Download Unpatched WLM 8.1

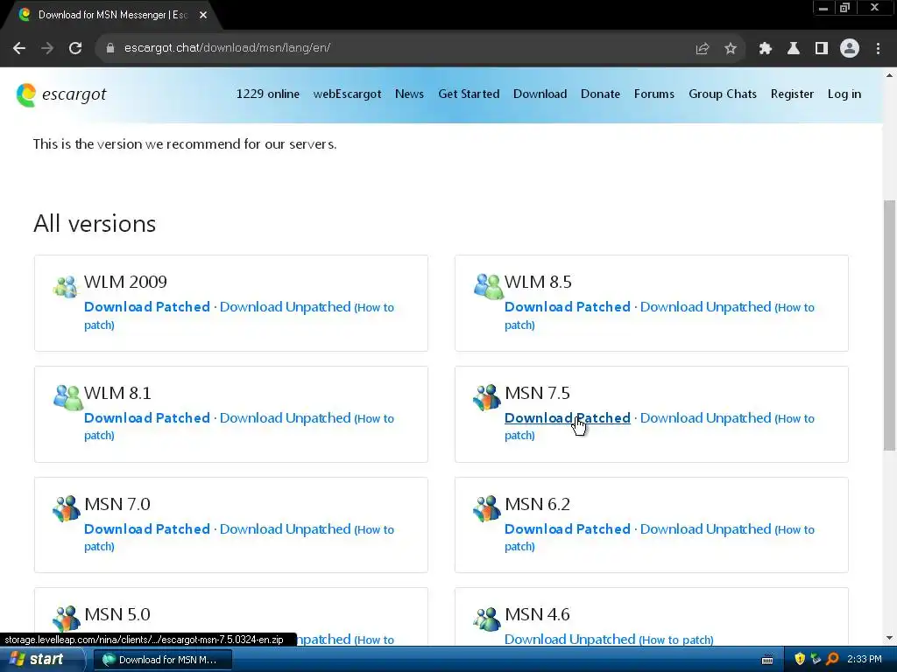(x=286, y=418)
